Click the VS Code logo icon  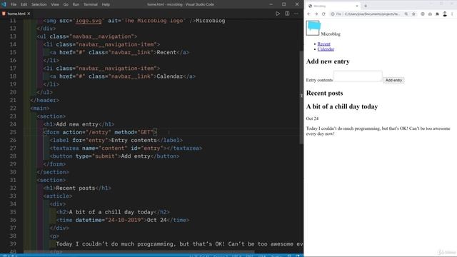pos(4,4)
